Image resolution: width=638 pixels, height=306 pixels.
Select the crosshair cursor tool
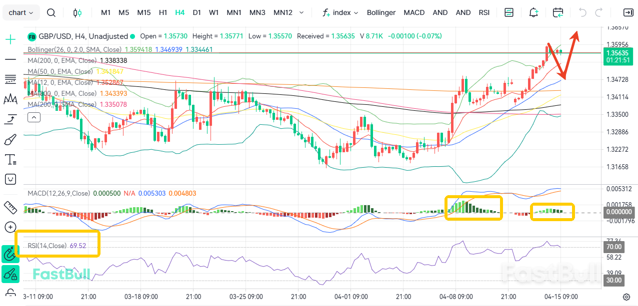tap(10, 39)
